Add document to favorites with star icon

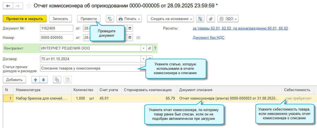tap(28, 5)
